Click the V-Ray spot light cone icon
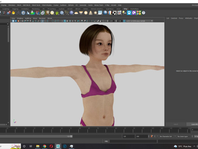 tap(91, 13)
